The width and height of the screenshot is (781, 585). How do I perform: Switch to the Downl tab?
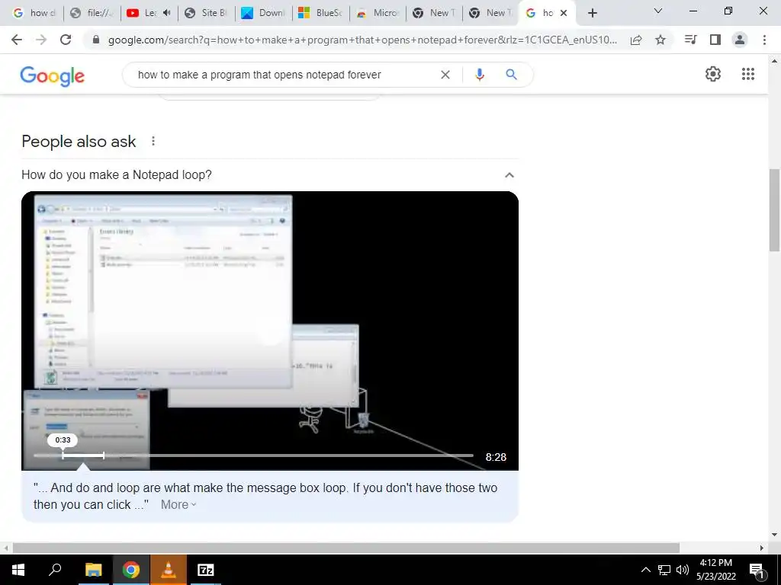pyautogui.click(x=263, y=13)
